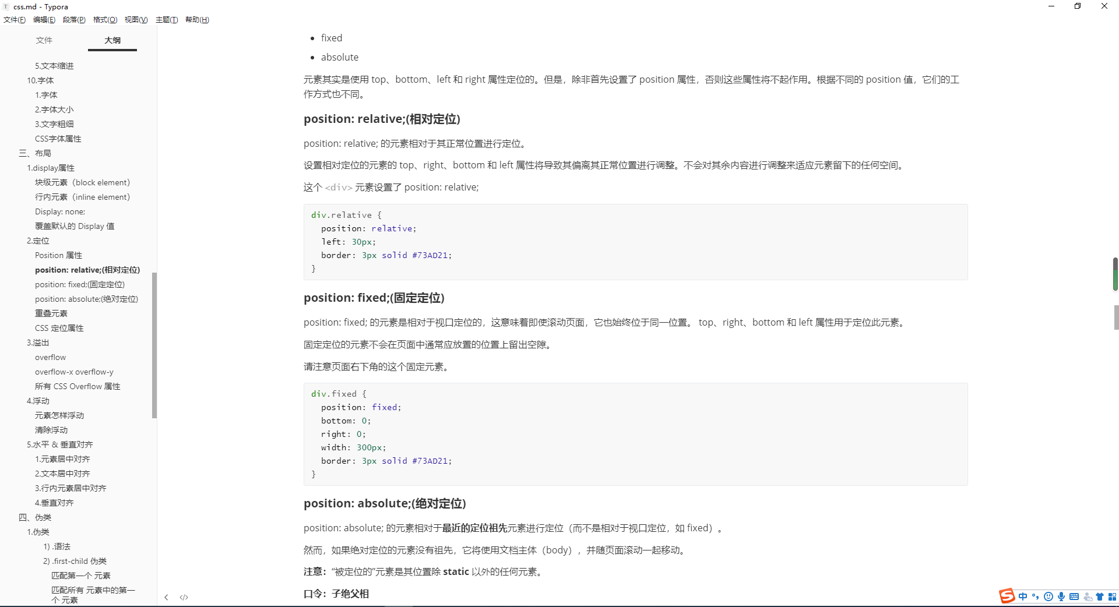Open the emoji smiley panel in IME bar
The height and width of the screenshot is (607, 1119).
1048,597
